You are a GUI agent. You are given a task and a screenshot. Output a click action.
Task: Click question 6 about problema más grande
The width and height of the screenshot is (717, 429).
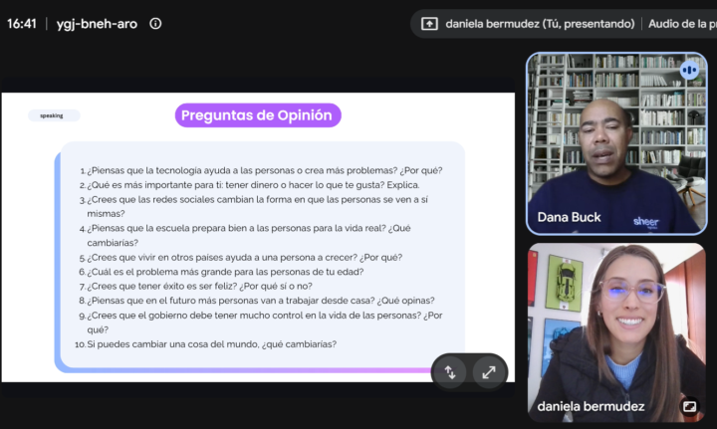coord(221,272)
